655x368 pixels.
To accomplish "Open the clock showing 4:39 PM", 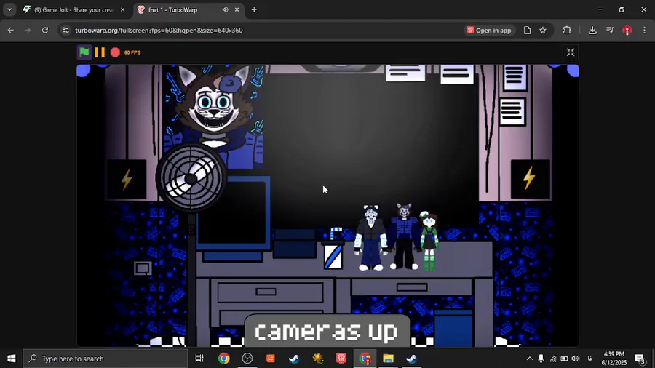I will (614, 359).
